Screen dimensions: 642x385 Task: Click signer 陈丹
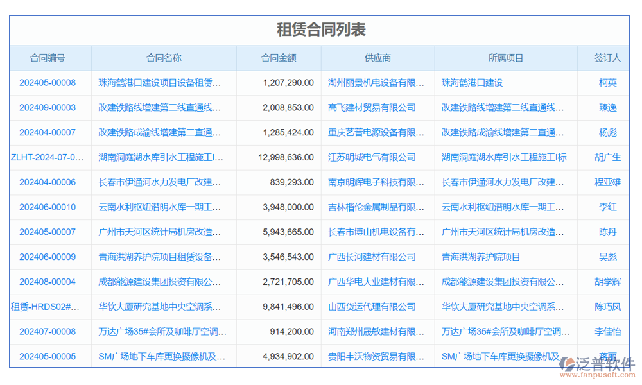[x=607, y=232]
